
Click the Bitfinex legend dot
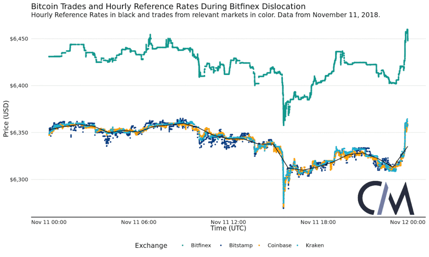(182, 245)
